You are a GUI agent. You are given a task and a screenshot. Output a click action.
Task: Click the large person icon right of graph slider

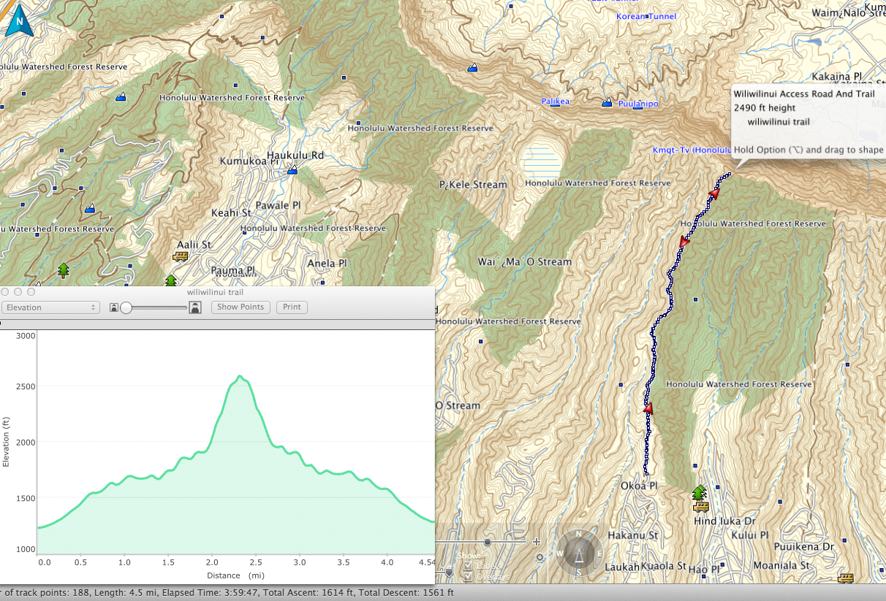(x=195, y=307)
